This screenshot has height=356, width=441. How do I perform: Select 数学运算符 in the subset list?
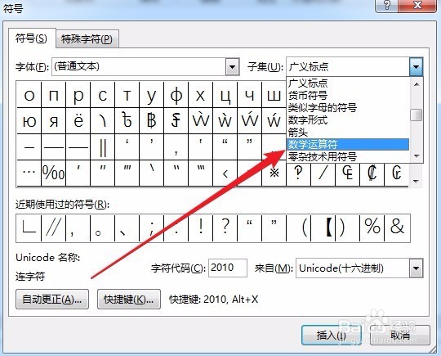coord(348,144)
